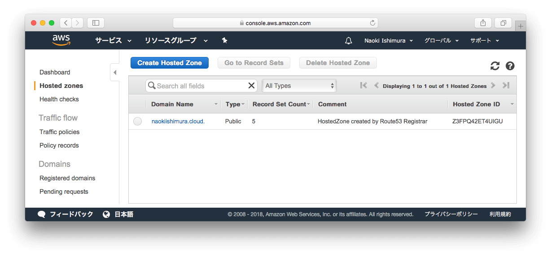Viewport: 551px width, 257px height.
Task: Sort by the Type column header
Action: click(233, 104)
